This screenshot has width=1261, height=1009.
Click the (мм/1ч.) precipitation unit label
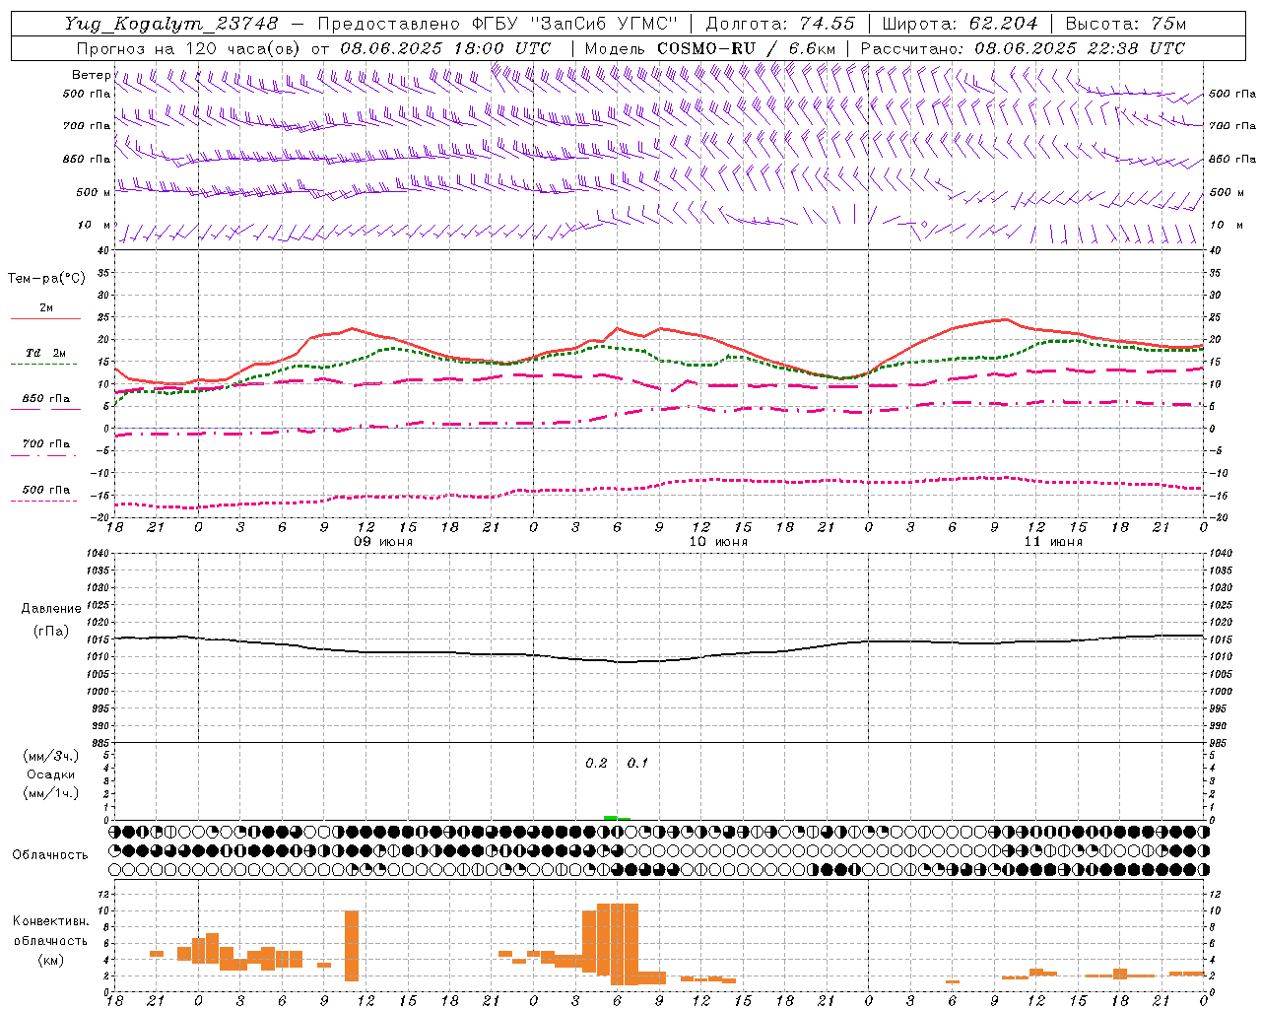point(51,793)
